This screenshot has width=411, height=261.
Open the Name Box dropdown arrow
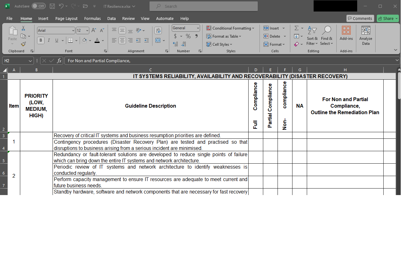(30, 61)
